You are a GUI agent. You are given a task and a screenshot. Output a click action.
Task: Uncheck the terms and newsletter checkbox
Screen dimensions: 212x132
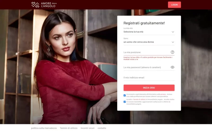coord(125,102)
